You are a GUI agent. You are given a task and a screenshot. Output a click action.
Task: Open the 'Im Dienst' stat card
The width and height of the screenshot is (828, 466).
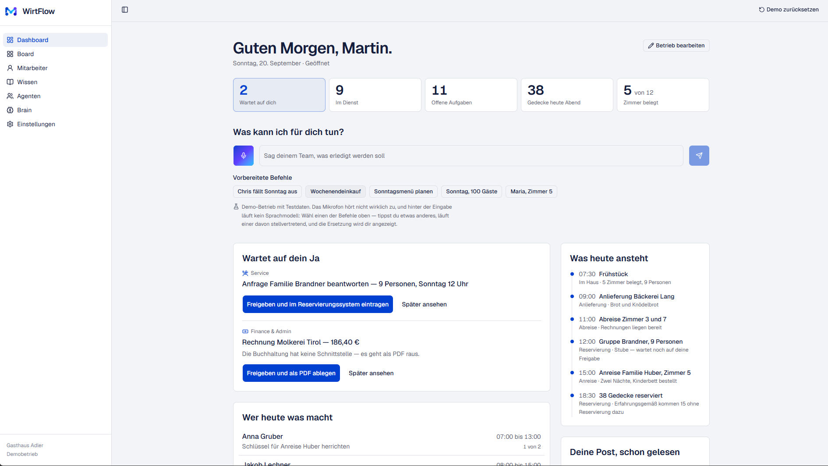(x=375, y=95)
